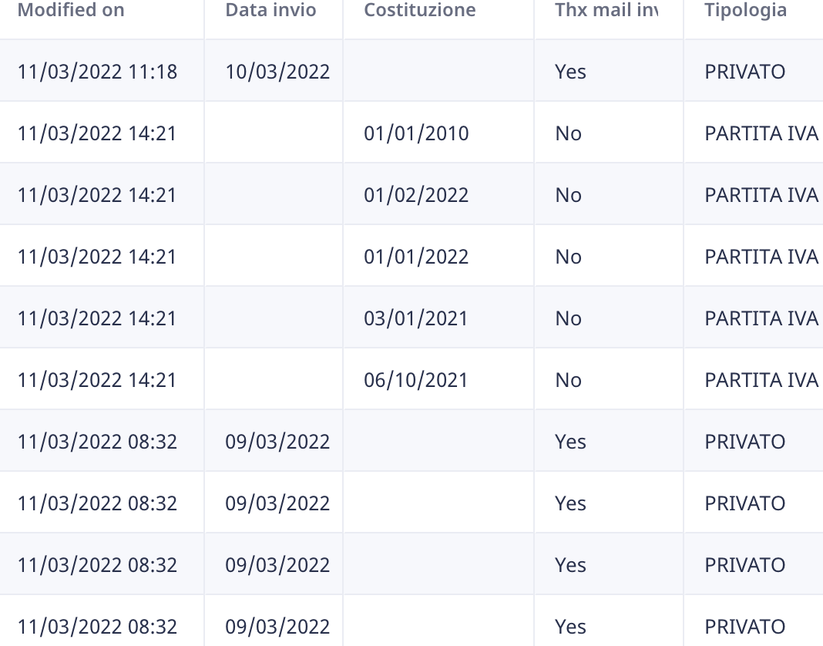Click No in the 03/01/2021 row
The image size is (823, 646).
[x=568, y=318]
